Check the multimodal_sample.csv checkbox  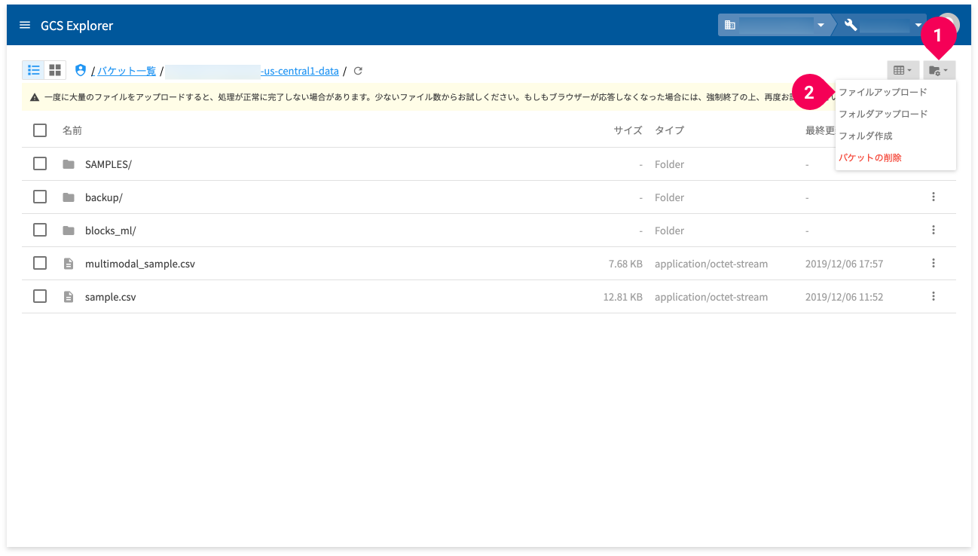(x=40, y=263)
